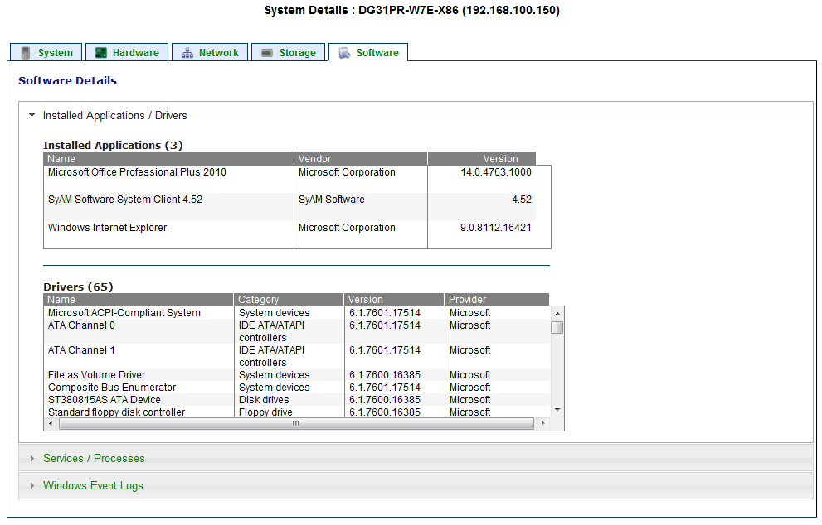Click the System tab icon
The image size is (822, 525).
pyautogui.click(x=26, y=53)
